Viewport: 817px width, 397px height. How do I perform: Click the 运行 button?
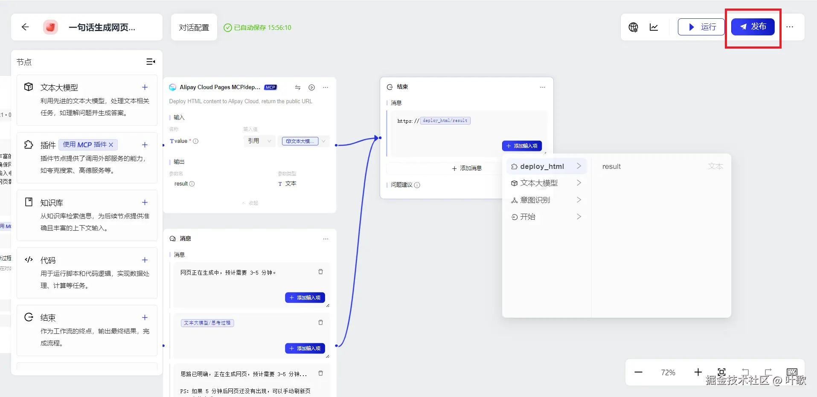pos(701,27)
